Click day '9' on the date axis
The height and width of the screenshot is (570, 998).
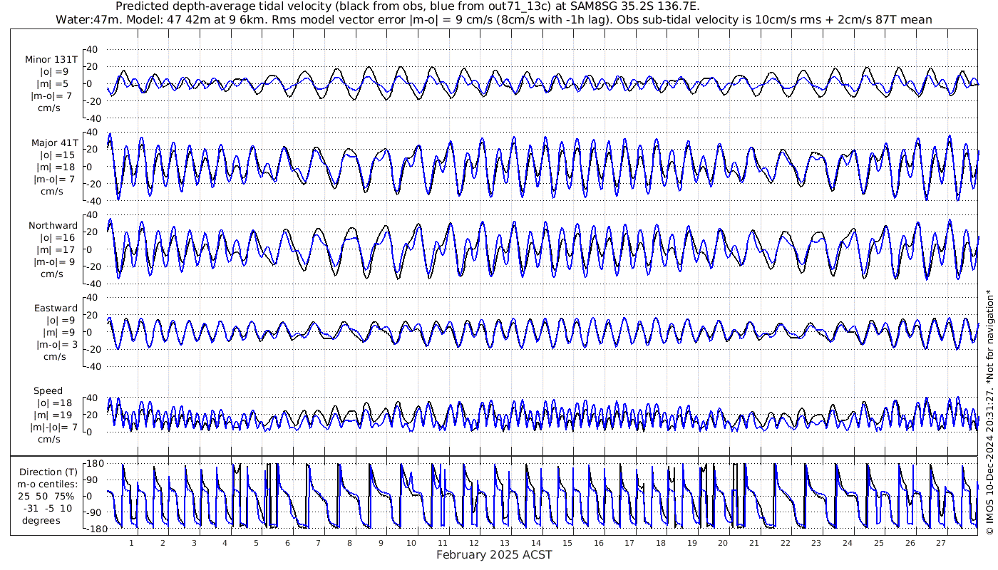coord(381,543)
